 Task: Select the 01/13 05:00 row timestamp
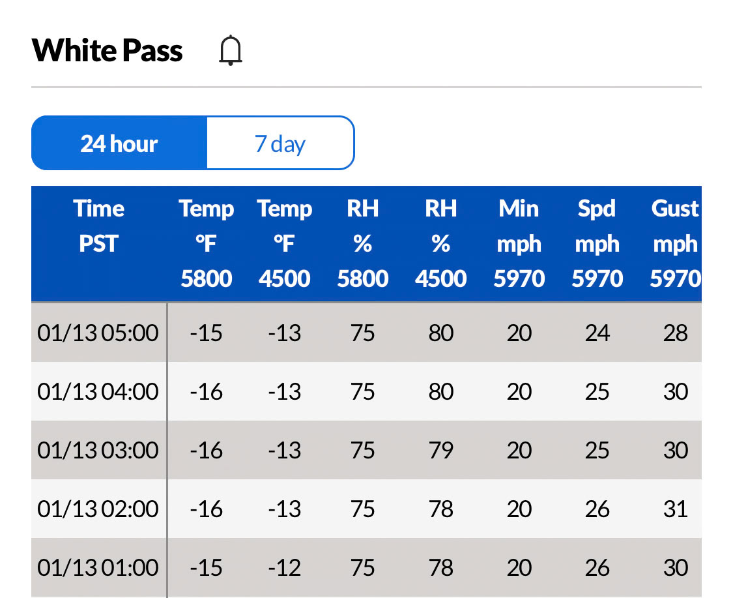pos(98,333)
